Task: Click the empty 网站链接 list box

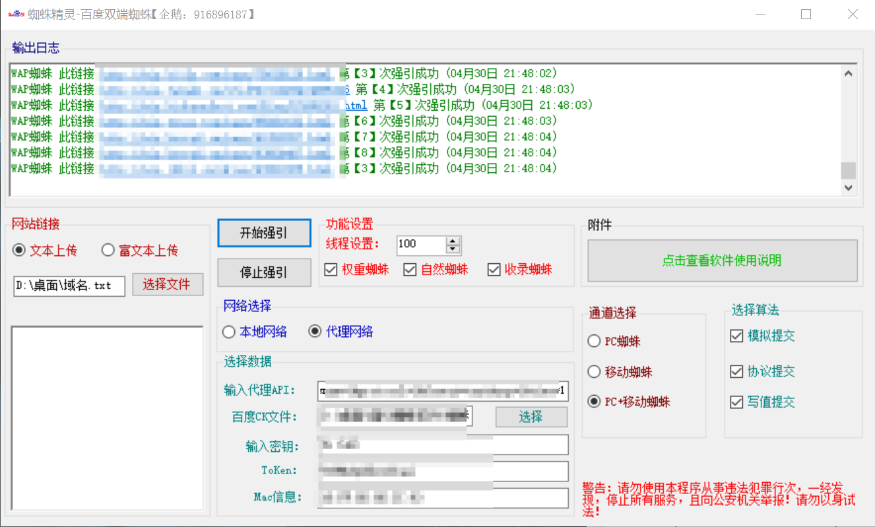Action: coord(108,418)
